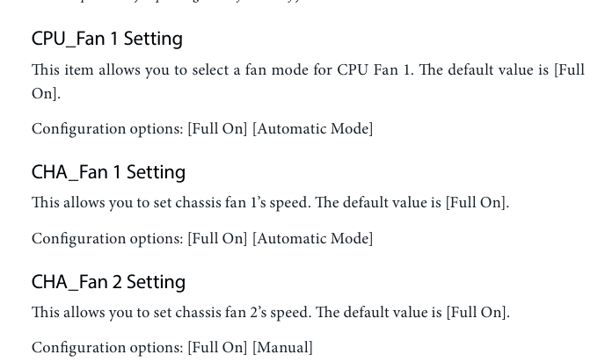This screenshot has width=605, height=362.
Task: Click the CPU_Fan 1 Setting heading
Action: point(107,39)
